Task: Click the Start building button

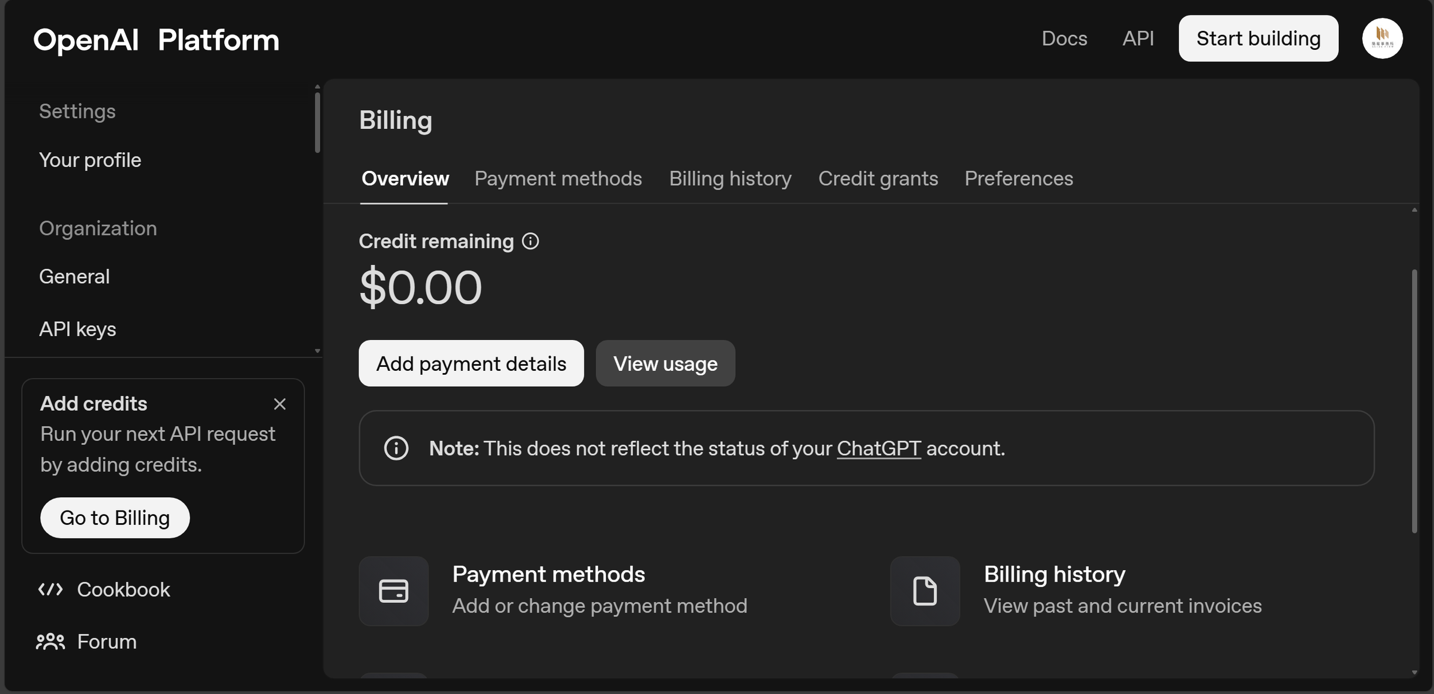Action: (1258, 38)
